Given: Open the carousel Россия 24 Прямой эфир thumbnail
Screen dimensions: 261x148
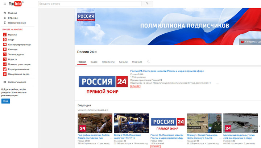Looking at the screenshot, I should (x=168, y=123).
